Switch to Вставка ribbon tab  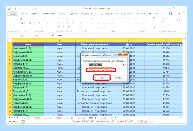[35, 14]
